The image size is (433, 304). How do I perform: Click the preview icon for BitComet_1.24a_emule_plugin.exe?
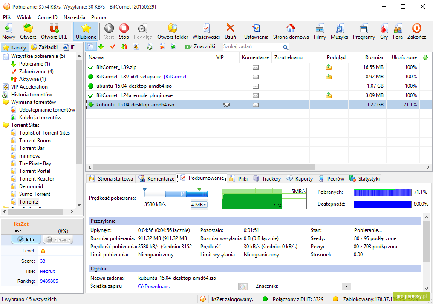tap(329, 95)
